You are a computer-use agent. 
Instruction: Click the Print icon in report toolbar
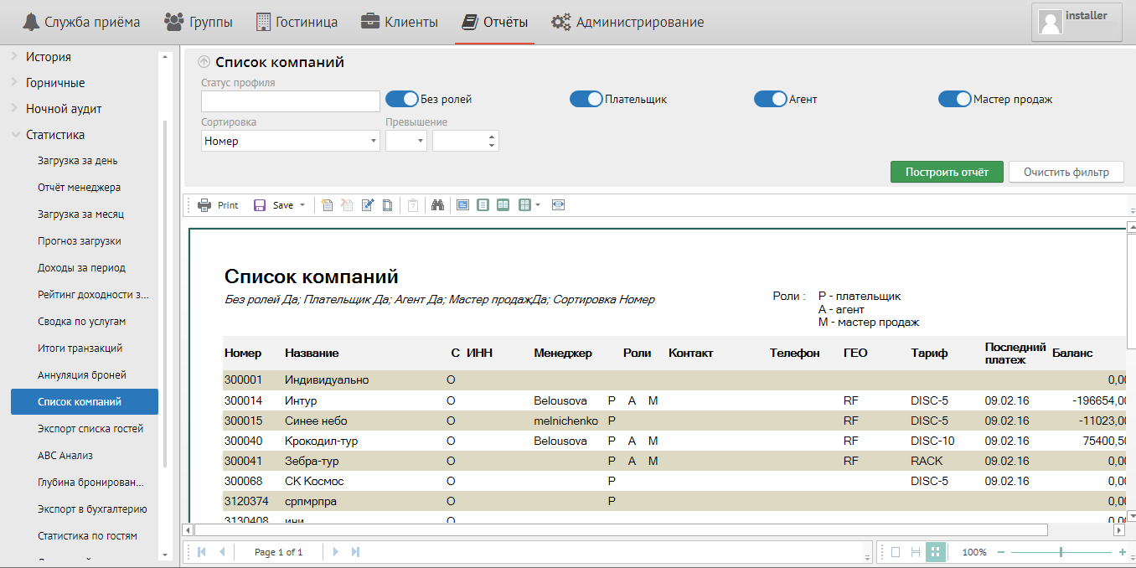pos(204,205)
